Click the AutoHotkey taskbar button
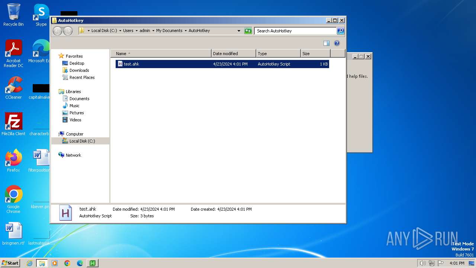Viewport: 476px width, 268px height. tap(92, 263)
